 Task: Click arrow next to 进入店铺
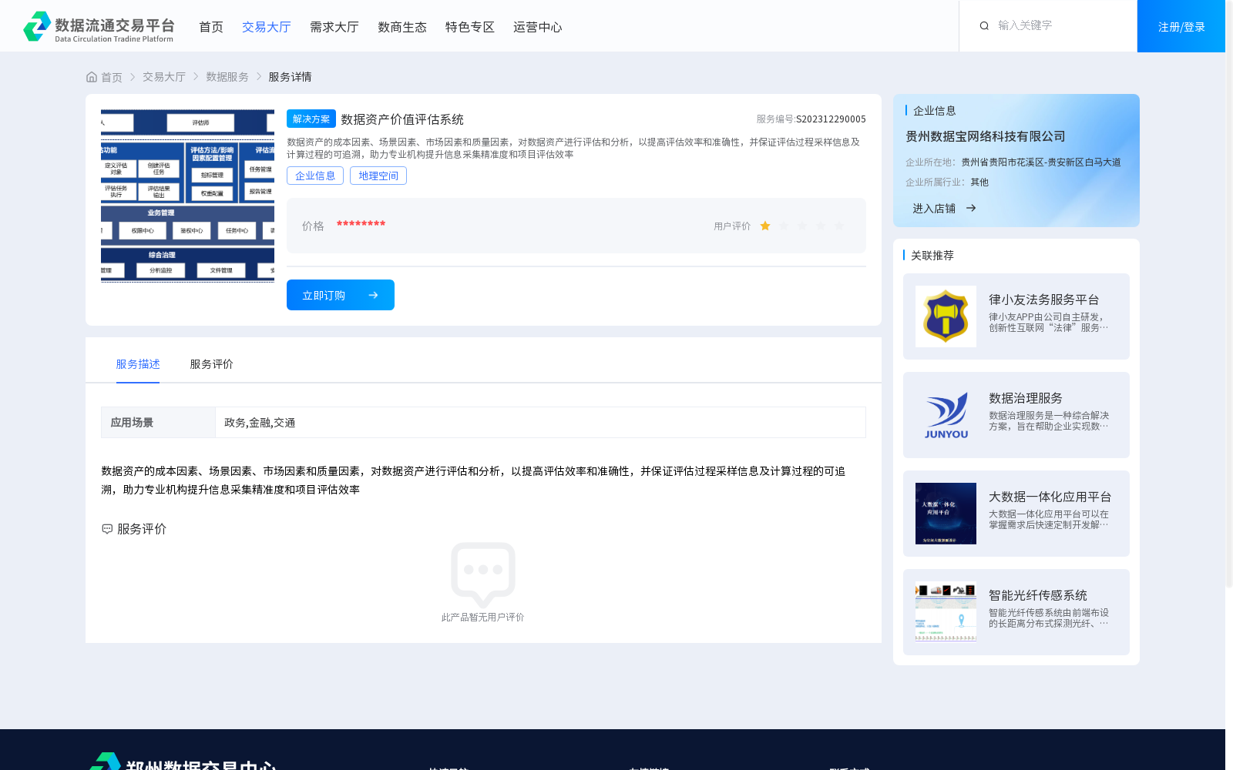coord(971,208)
